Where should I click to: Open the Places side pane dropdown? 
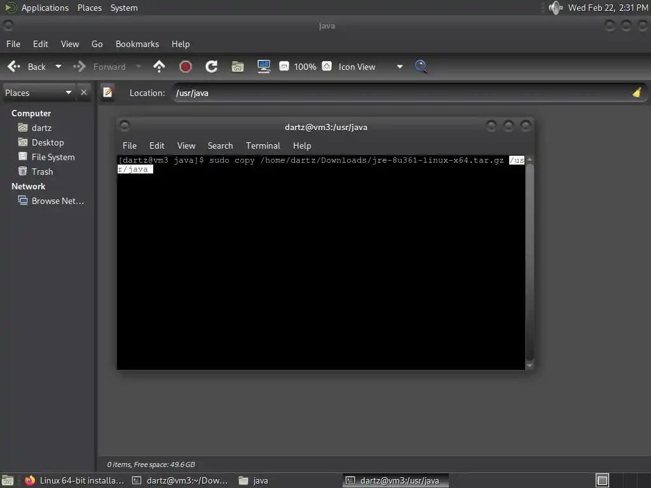pyautogui.click(x=38, y=93)
